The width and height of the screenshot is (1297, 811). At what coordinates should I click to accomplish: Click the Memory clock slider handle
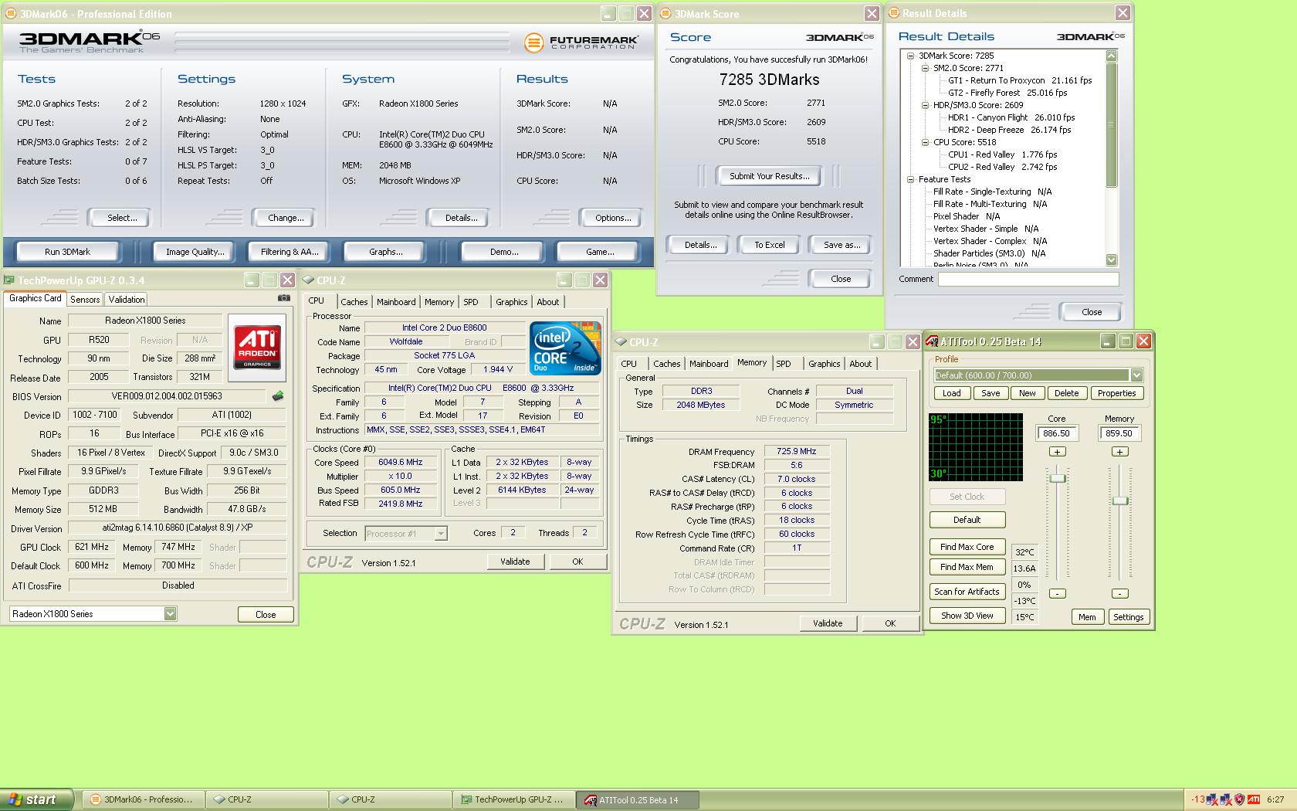point(1120,501)
